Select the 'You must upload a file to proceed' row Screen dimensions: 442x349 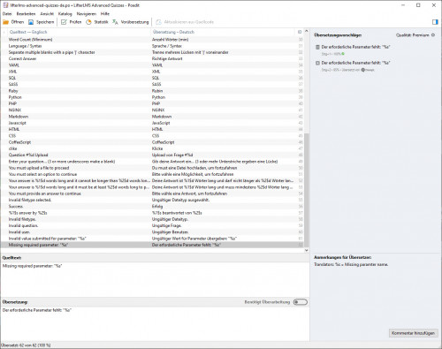(152, 168)
